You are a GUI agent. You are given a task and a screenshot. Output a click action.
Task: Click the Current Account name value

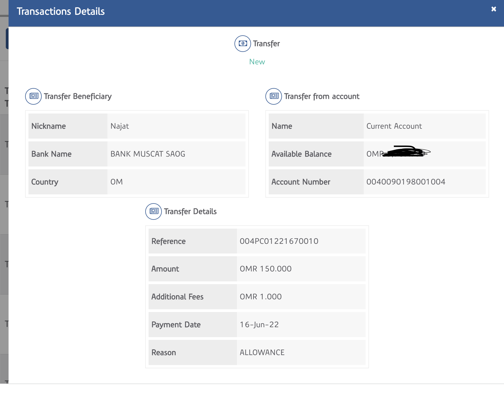[394, 126]
